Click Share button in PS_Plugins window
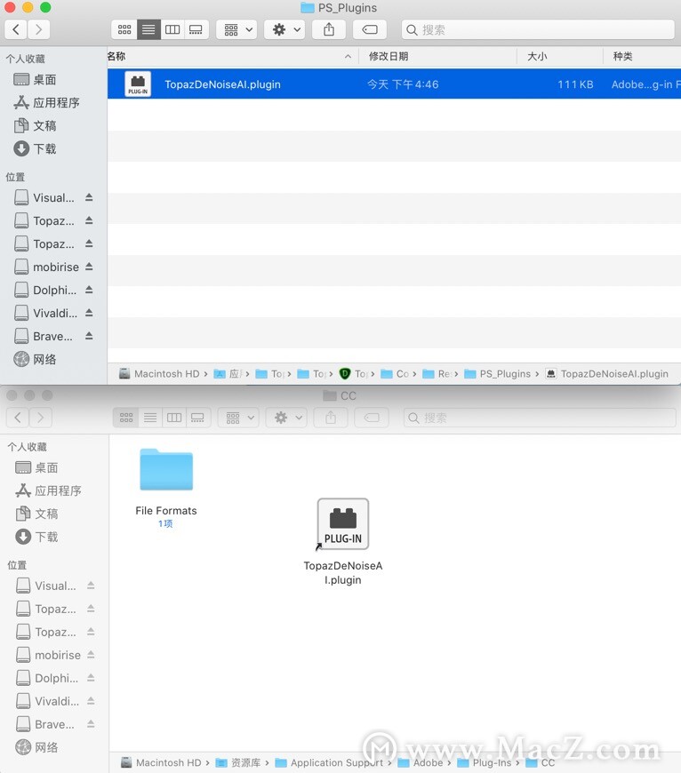This screenshot has height=773, width=681. click(329, 29)
